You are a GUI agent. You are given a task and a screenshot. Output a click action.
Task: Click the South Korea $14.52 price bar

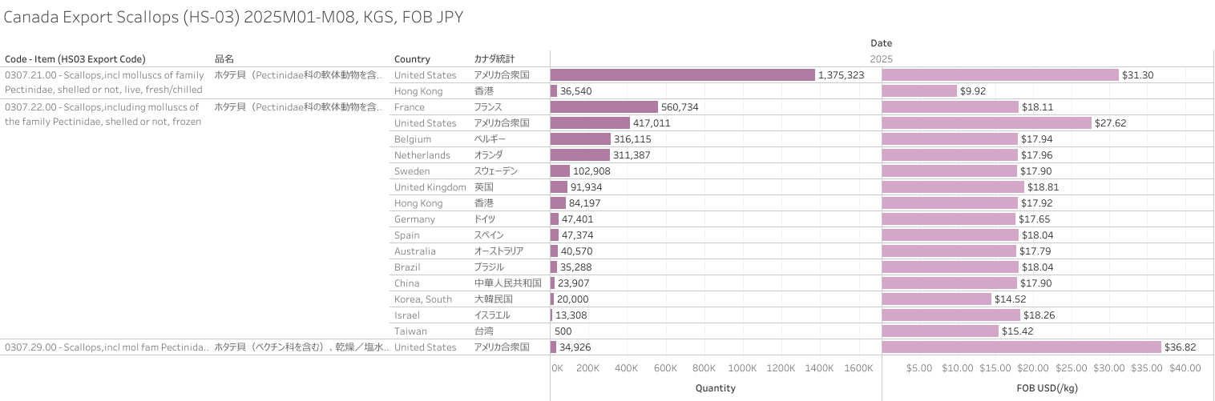click(x=937, y=299)
